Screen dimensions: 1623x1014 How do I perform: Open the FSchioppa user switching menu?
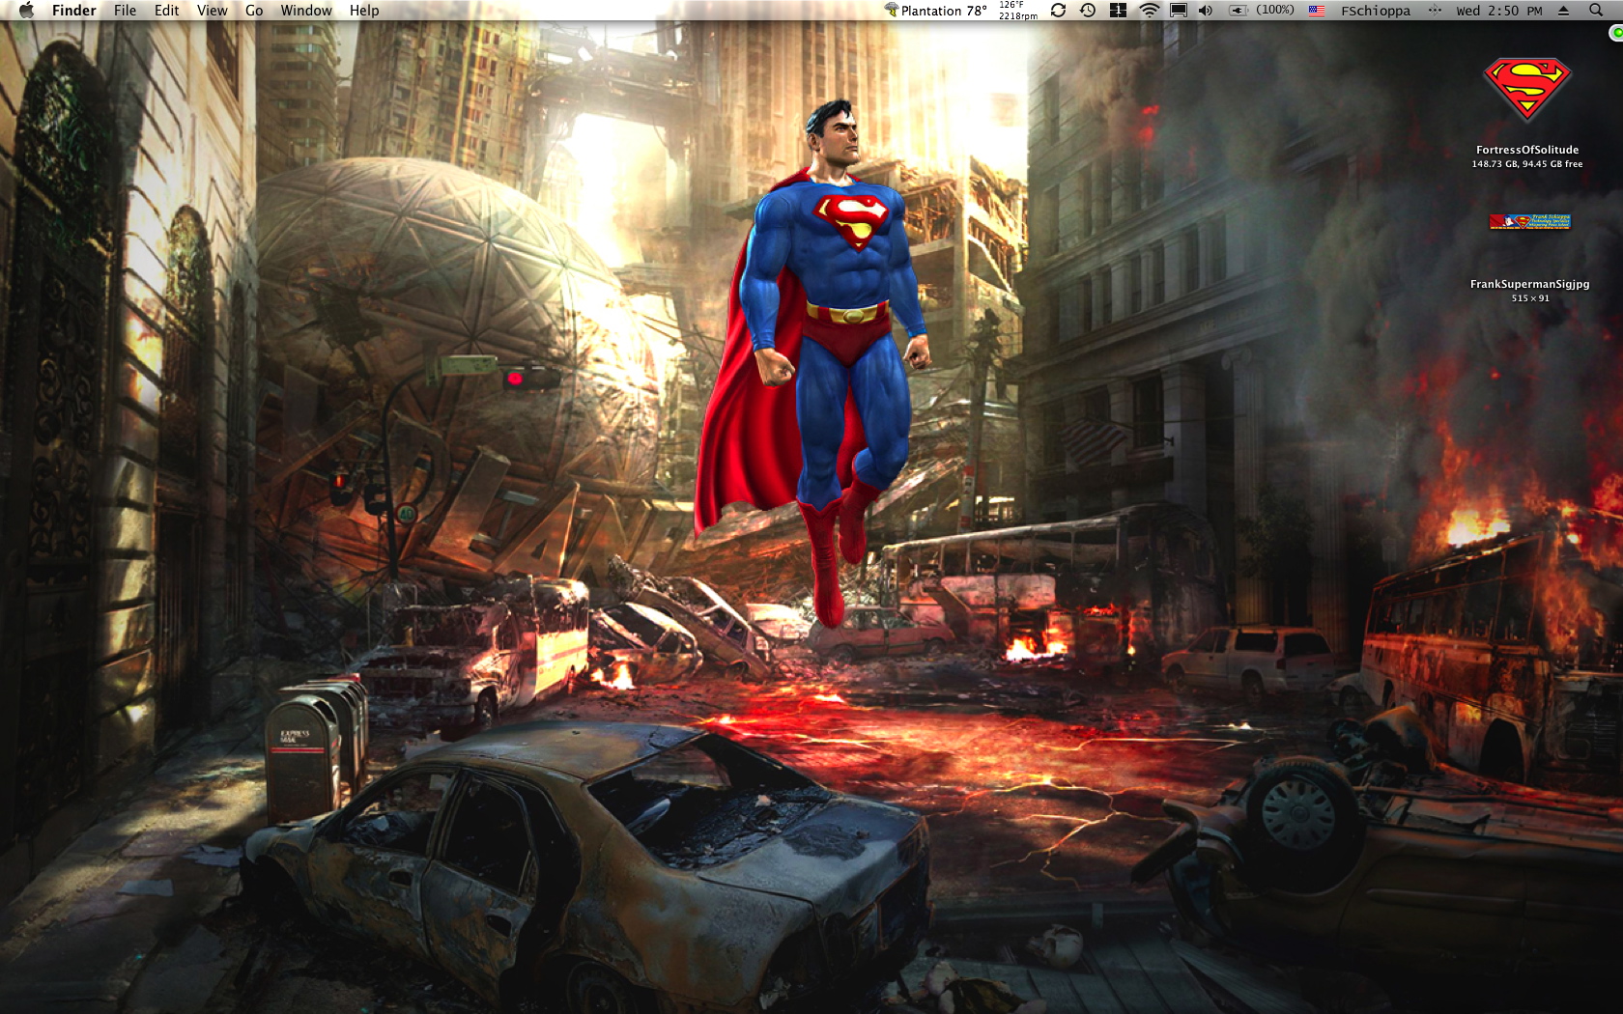1376,10
